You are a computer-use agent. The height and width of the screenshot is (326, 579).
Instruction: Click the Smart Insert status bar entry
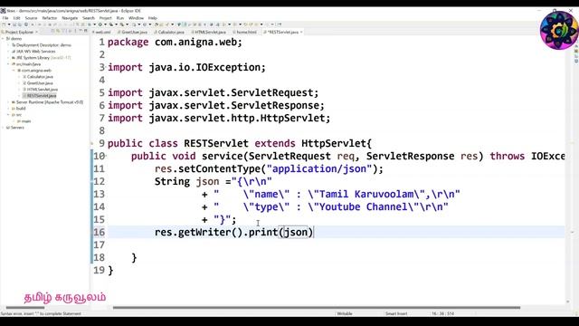396,313
